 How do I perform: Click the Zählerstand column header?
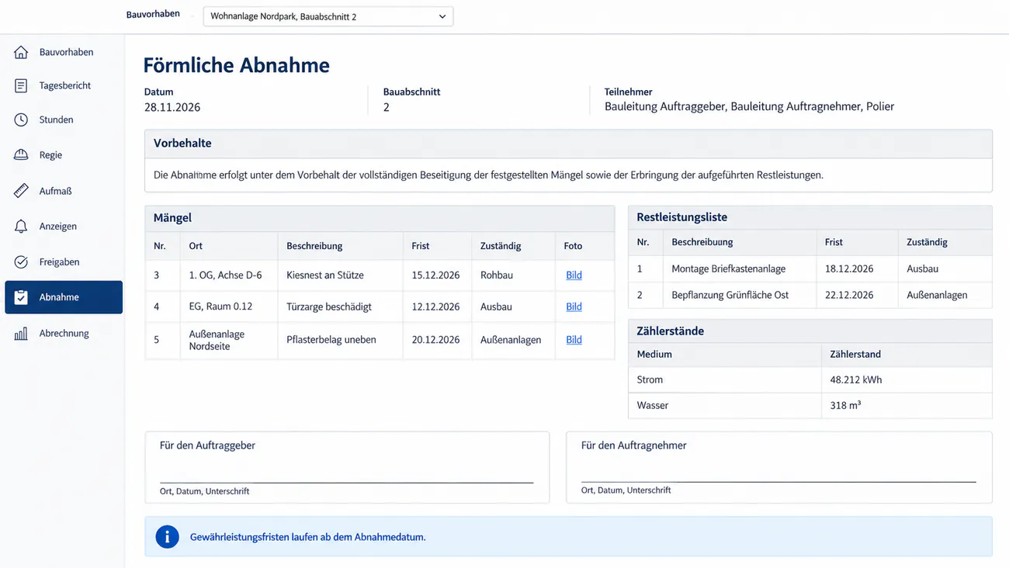(855, 355)
